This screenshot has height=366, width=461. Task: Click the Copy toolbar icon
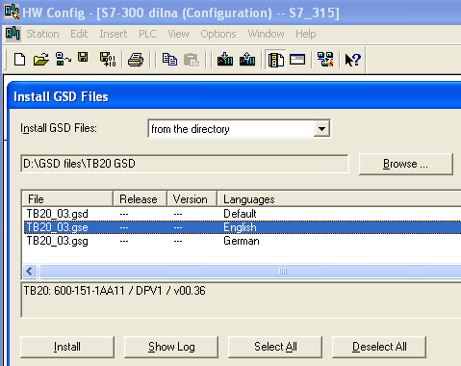tap(169, 60)
